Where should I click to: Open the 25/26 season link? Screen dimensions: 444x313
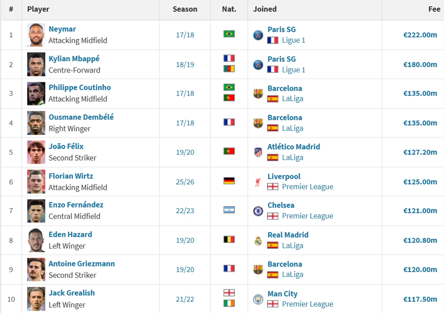pyautogui.click(x=185, y=182)
